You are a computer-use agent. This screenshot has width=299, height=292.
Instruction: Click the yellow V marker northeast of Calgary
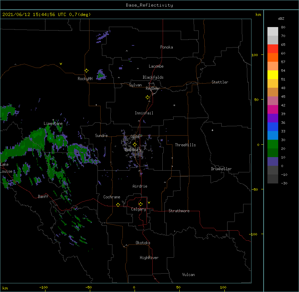149,203
